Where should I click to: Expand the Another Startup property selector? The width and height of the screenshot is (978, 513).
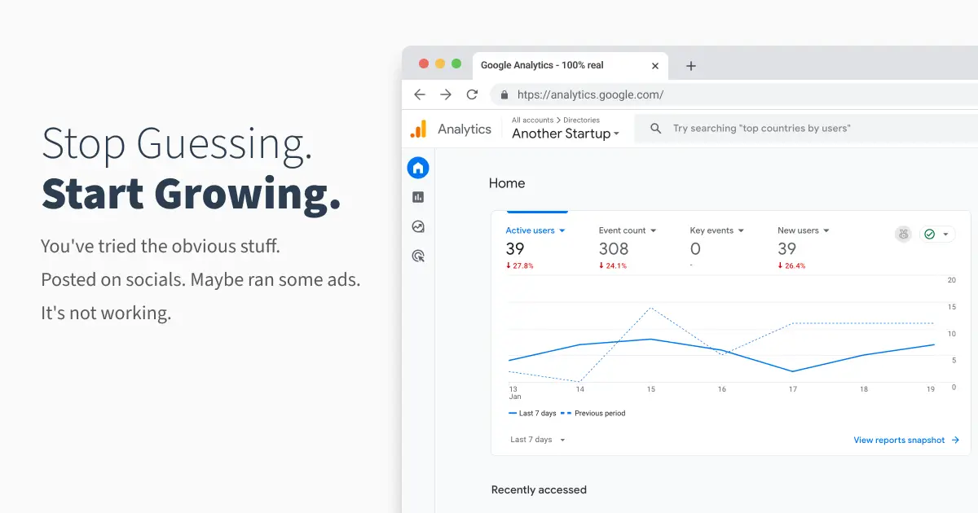(566, 134)
